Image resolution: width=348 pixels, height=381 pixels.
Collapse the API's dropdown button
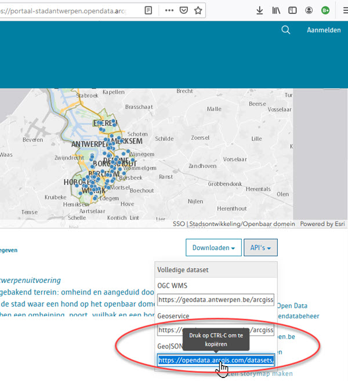pos(260,248)
